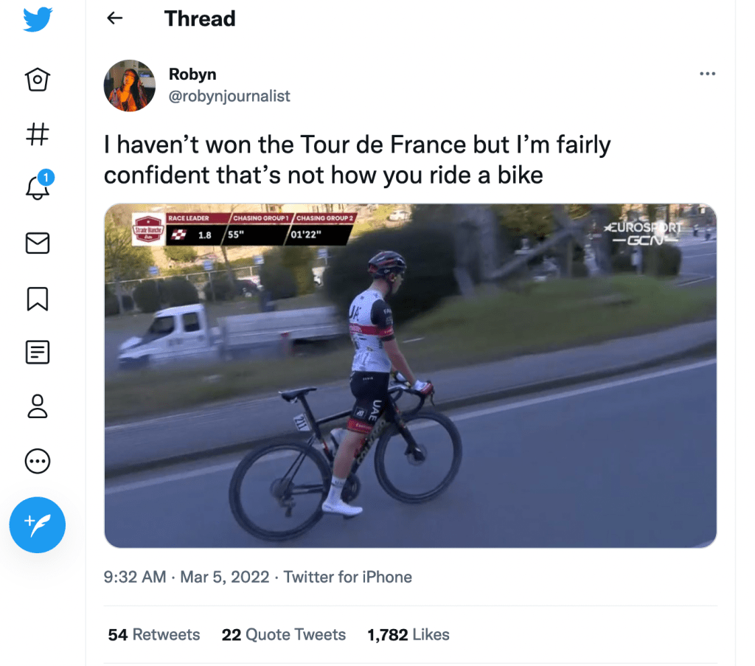
Task: Click the blue compose Tweet button
Action: [38, 525]
